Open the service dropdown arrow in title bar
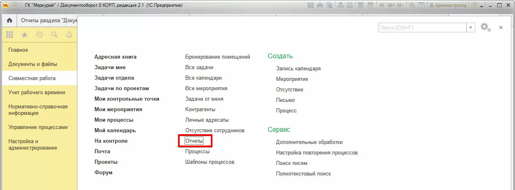The width and height of the screenshot is (515, 190). [x=482, y=6]
